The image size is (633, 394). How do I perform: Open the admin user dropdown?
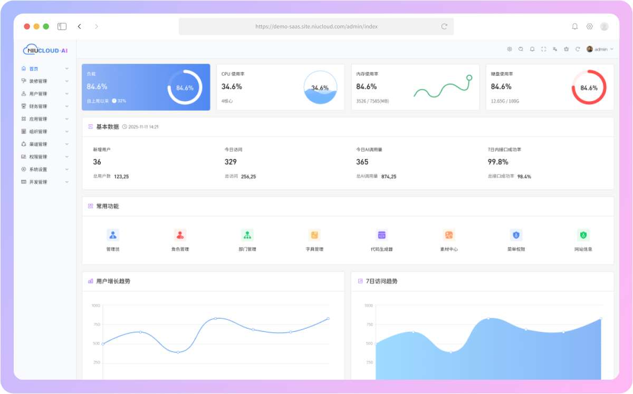[x=600, y=49]
